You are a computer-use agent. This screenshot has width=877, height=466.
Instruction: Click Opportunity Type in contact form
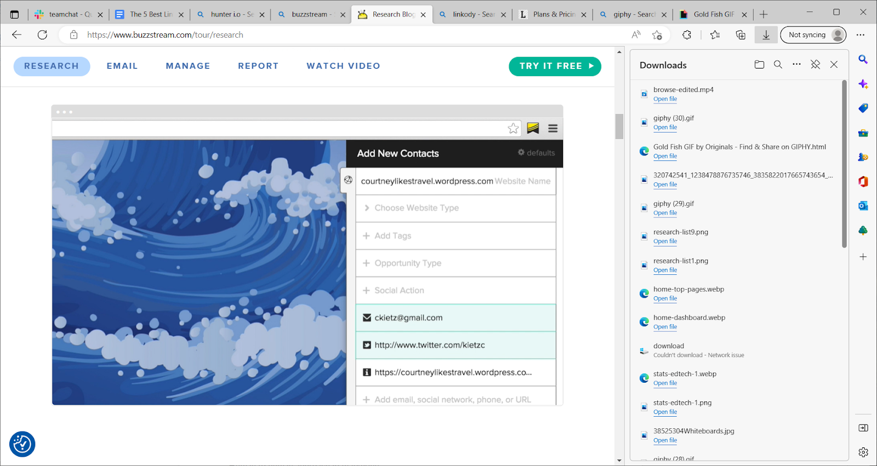455,263
